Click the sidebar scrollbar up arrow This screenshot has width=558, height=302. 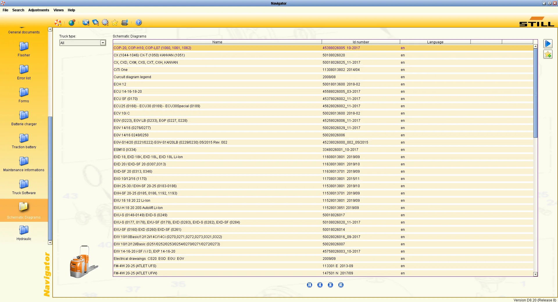[50, 29]
